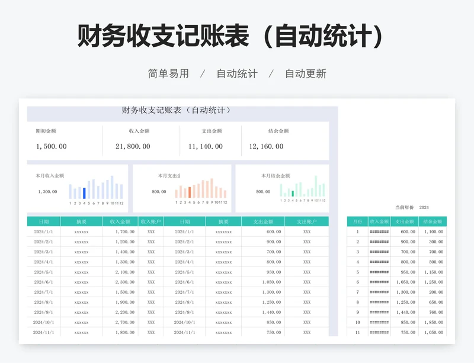This screenshot has height=363, width=474.
Task: Click balance 1,850.00 in monthly summary
Action: coord(434,323)
